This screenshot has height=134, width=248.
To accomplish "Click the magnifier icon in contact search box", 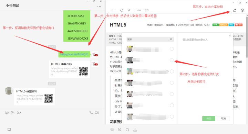I will [171, 39].
